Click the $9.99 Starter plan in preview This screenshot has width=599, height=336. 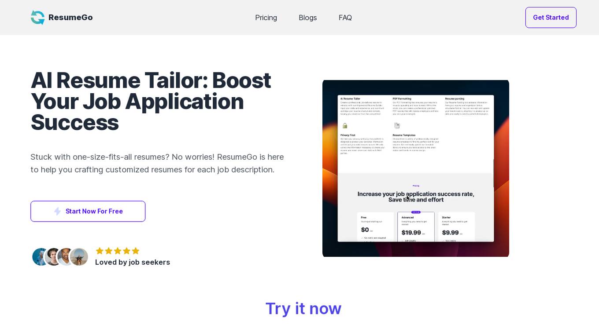tap(457, 227)
